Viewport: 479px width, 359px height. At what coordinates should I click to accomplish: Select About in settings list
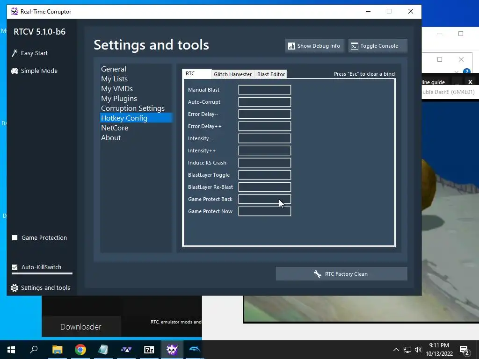[136, 138]
